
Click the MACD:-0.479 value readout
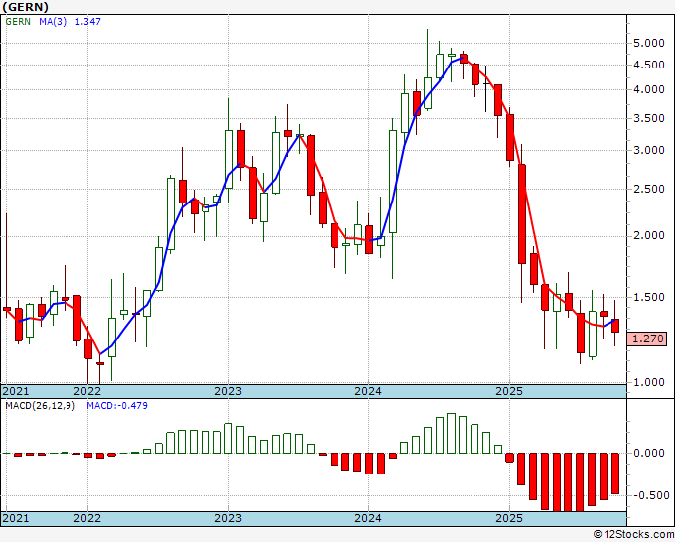(117, 406)
